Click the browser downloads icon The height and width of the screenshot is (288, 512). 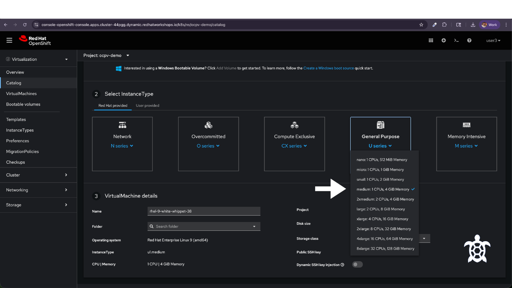pos(473,25)
